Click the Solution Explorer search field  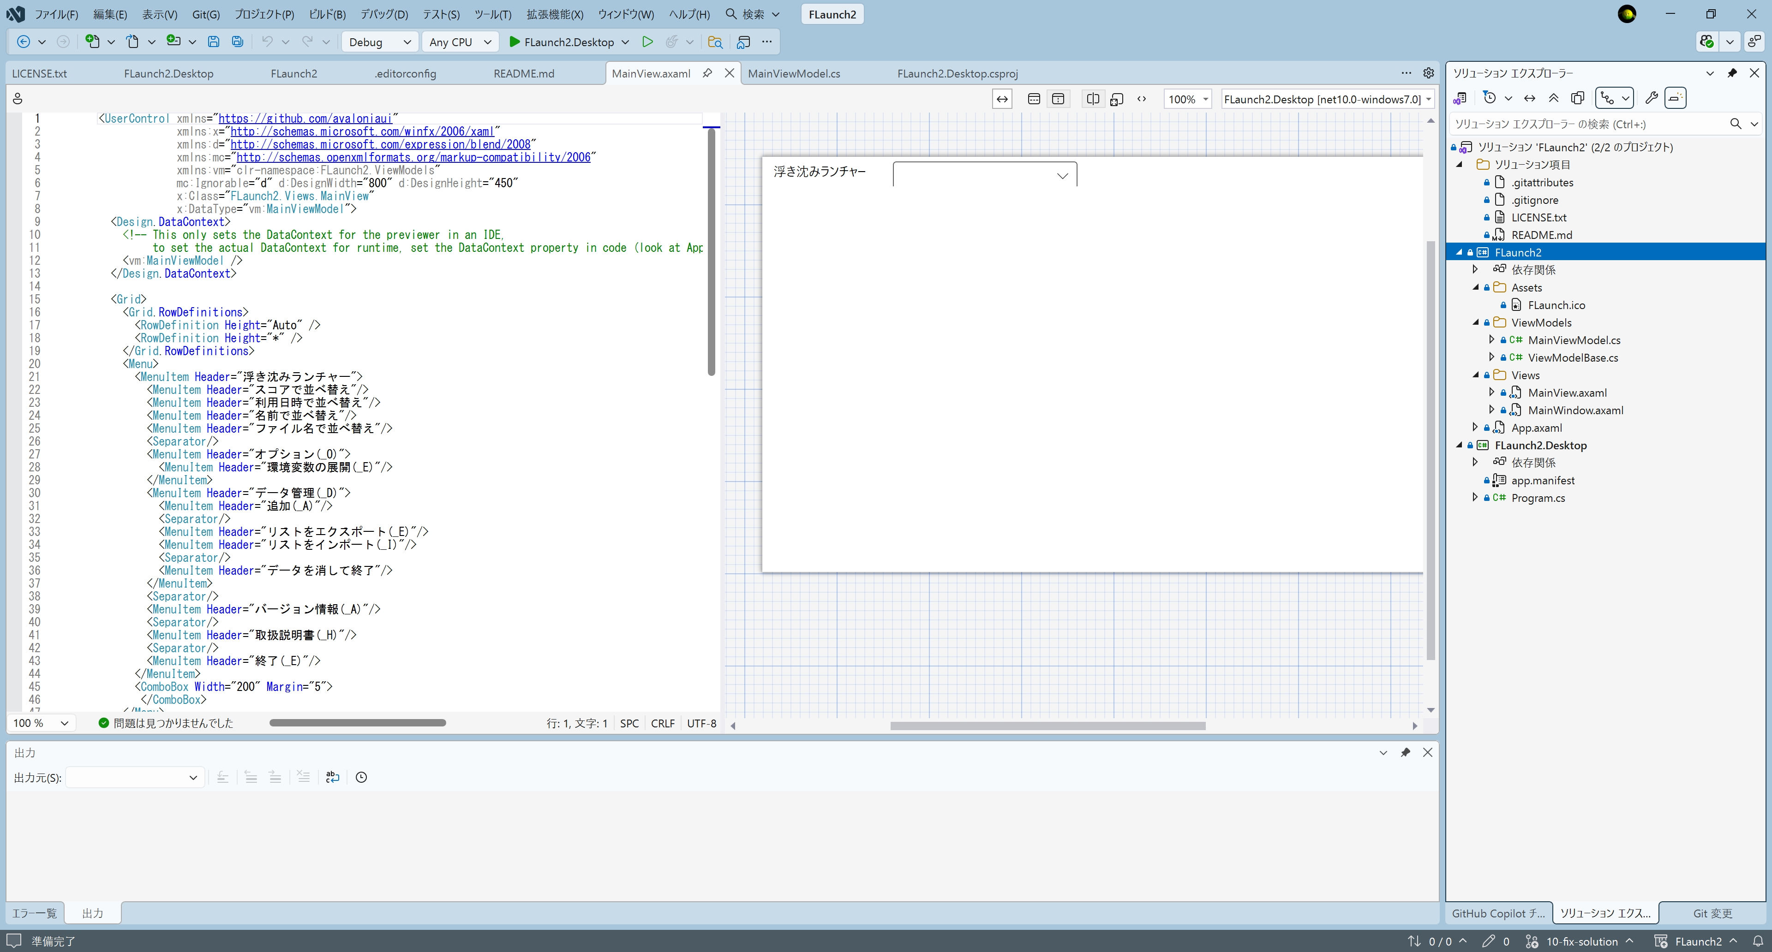1589,125
